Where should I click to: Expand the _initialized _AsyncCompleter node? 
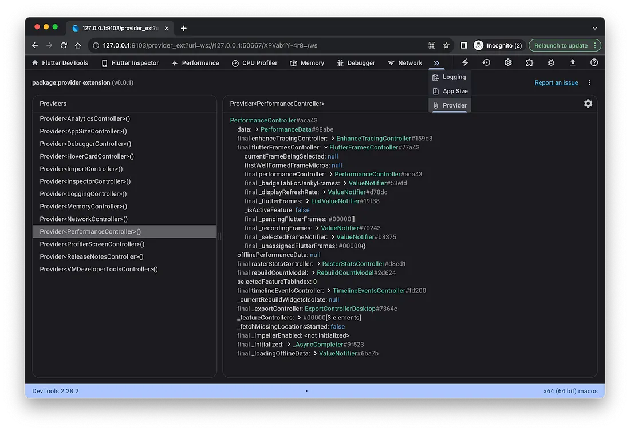click(x=289, y=345)
